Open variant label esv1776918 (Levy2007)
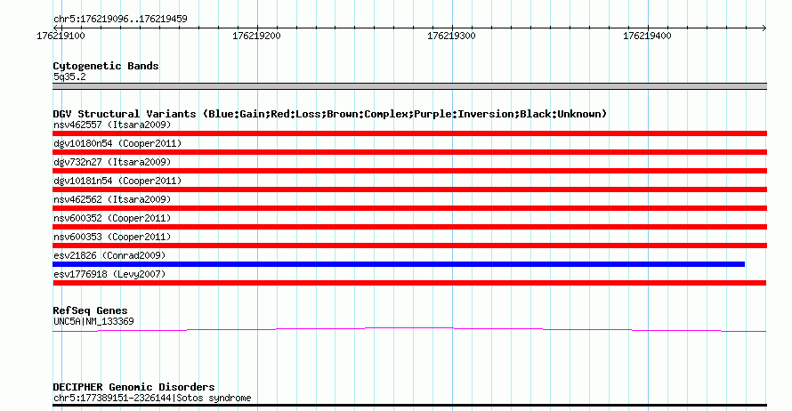792x411 pixels. [109, 274]
